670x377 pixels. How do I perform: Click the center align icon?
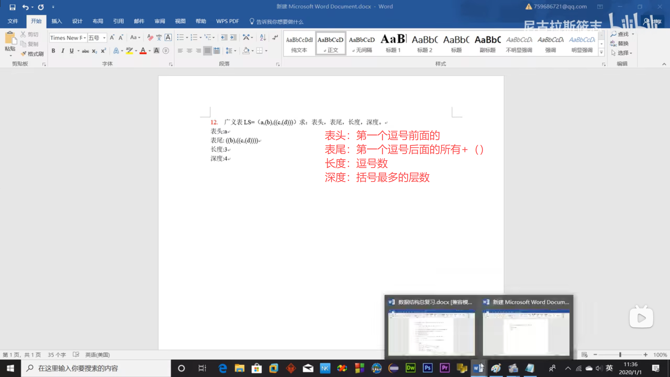point(189,51)
